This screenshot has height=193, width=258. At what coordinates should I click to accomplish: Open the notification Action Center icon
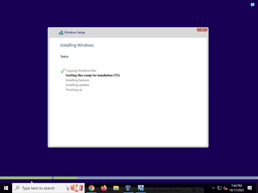250,188
